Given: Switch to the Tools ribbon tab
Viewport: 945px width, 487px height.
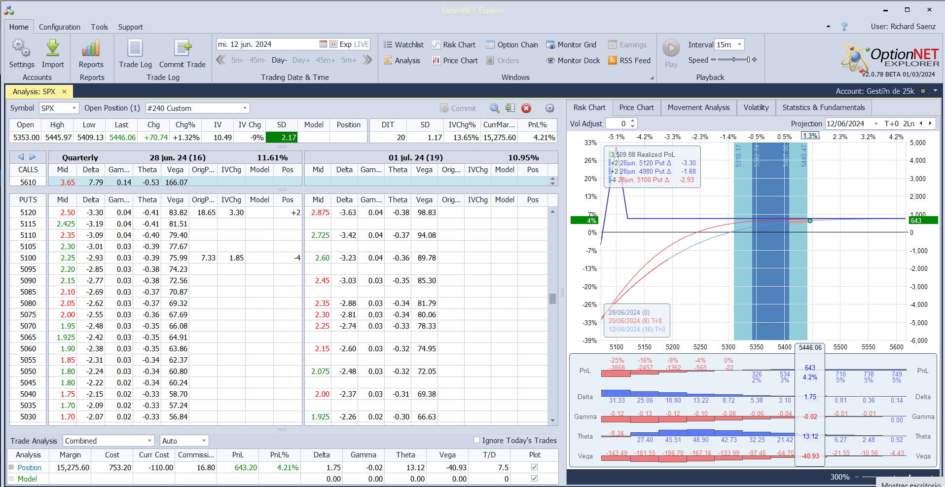Looking at the screenshot, I should (99, 27).
